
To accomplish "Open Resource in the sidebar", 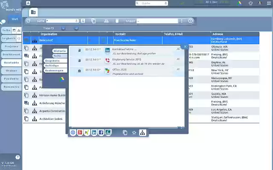I will pos(12,87).
